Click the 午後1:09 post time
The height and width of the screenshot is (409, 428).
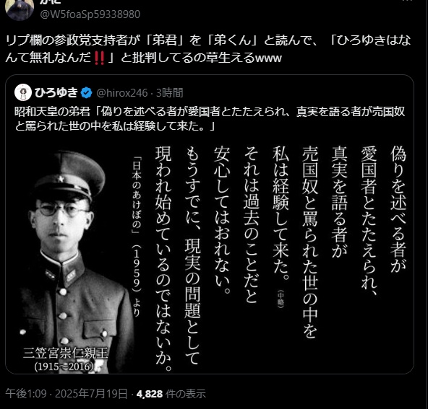[x=26, y=394]
